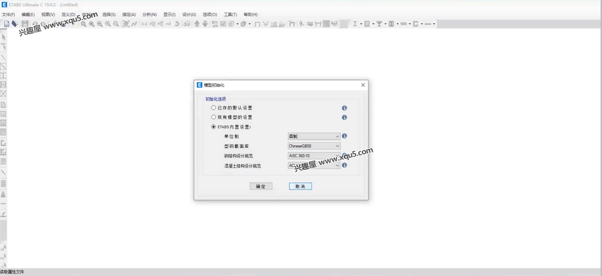
Task: Select the 已存的默认设置 radio option
Action: click(213, 108)
